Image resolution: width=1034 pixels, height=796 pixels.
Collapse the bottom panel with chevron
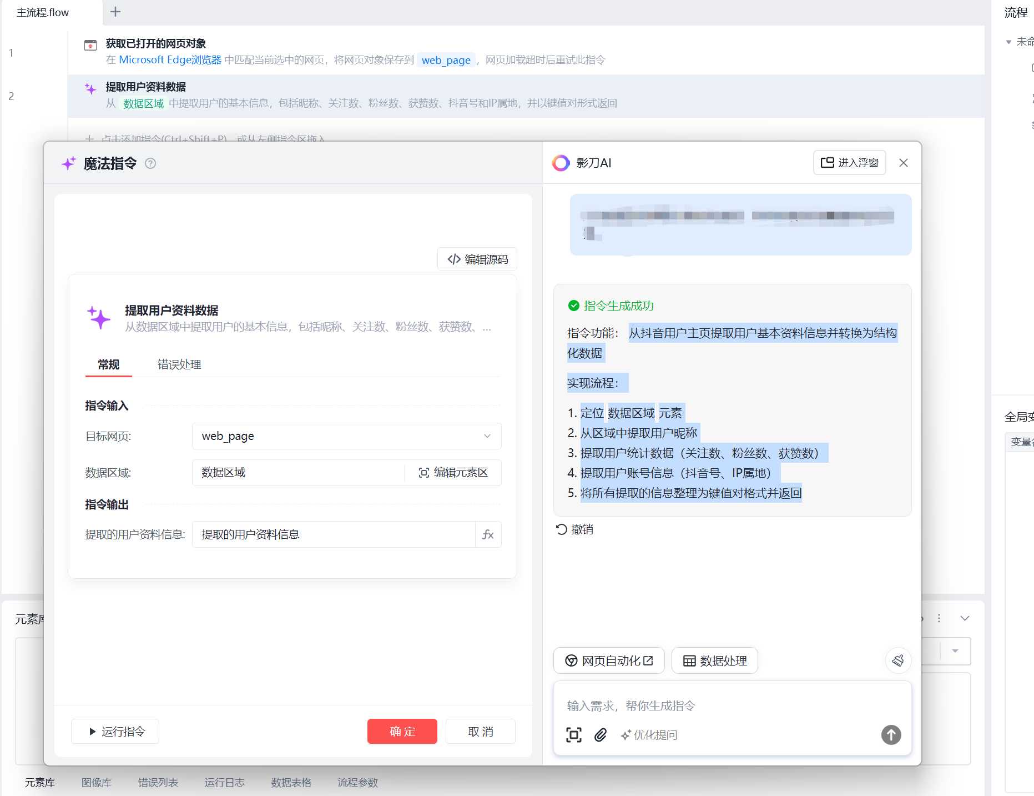pyautogui.click(x=965, y=618)
